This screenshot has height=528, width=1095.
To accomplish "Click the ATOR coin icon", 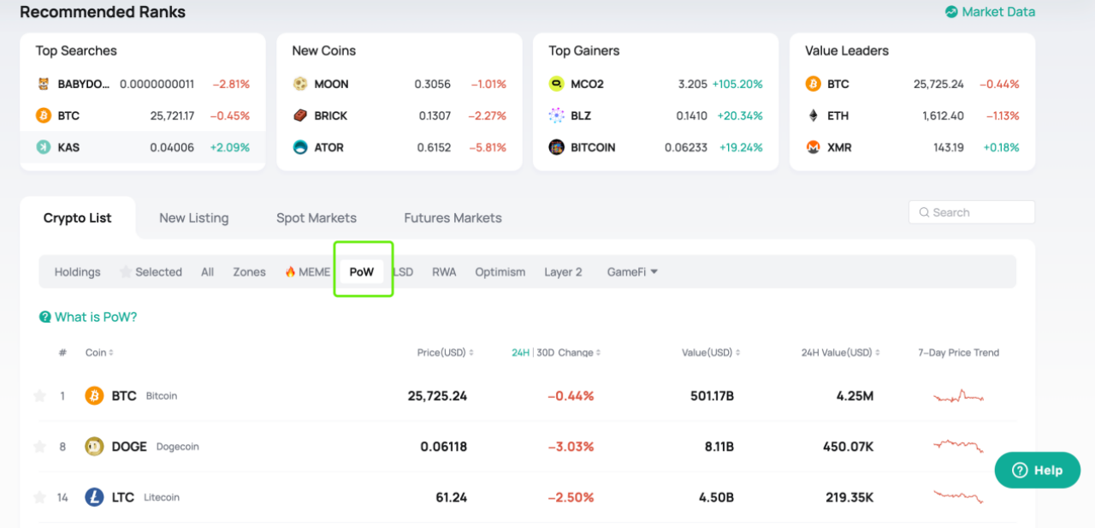I will pos(300,147).
